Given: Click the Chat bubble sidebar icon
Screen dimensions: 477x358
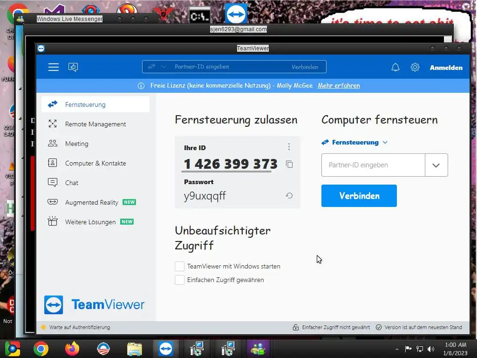Looking at the screenshot, I should [x=53, y=182].
